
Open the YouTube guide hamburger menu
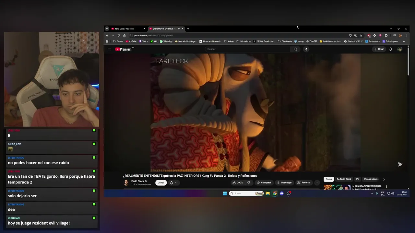(109, 49)
